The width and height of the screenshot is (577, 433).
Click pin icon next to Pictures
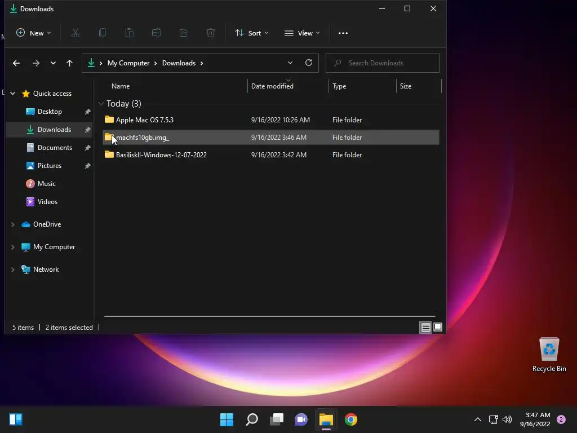coord(87,166)
